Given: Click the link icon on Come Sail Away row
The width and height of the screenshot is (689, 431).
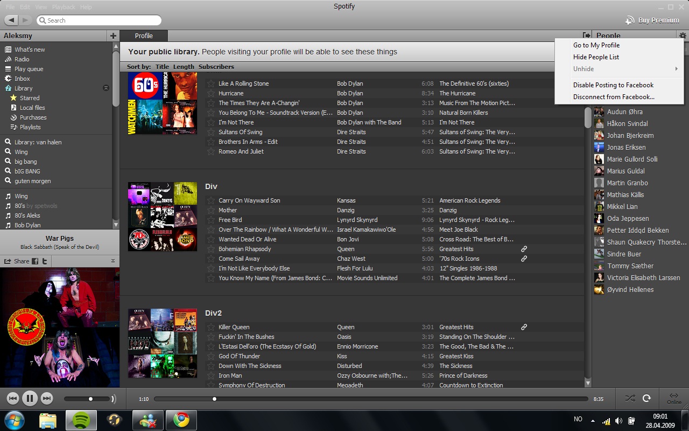Looking at the screenshot, I should click(x=524, y=259).
